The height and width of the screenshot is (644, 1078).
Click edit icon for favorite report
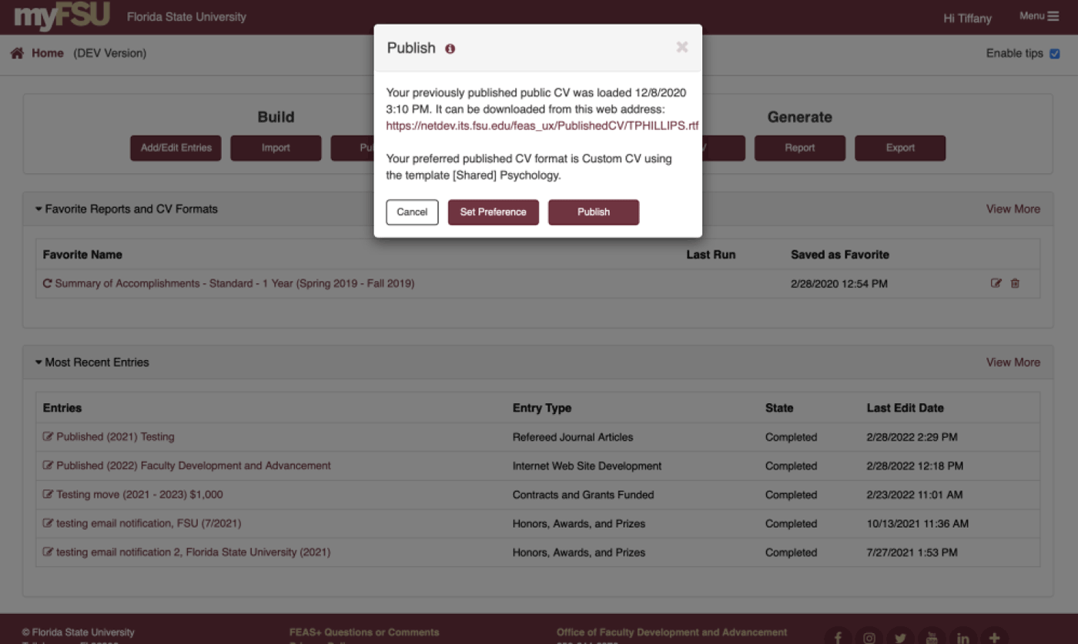click(x=996, y=283)
